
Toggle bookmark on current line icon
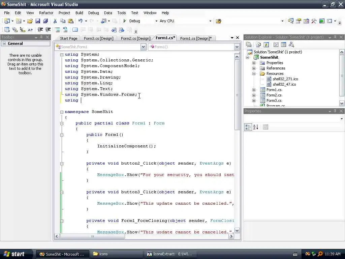click(75, 30)
